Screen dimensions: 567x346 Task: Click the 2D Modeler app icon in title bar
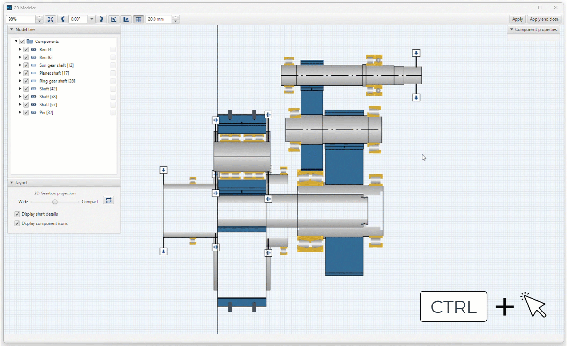click(x=9, y=8)
